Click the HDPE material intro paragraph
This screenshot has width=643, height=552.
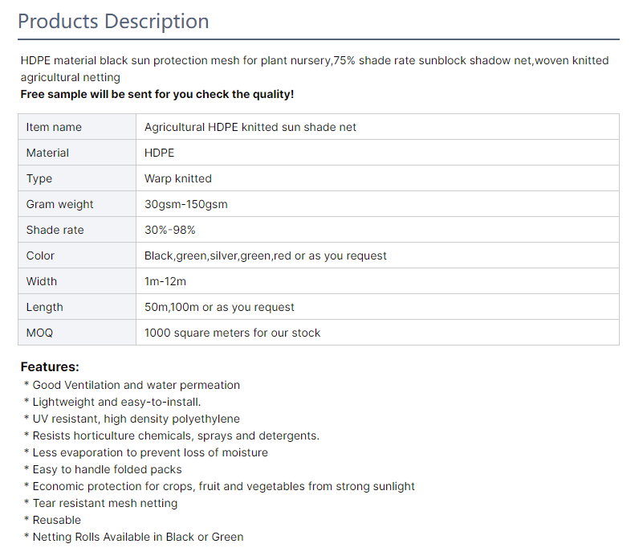[x=314, y=68]
